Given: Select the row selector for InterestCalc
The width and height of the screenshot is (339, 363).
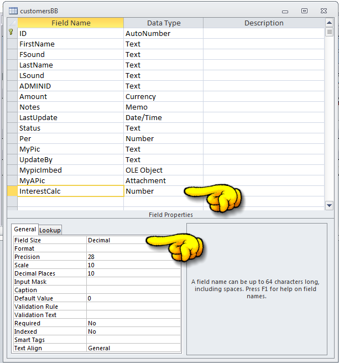Looking at the screenshot, I should (x=12, y=191).
